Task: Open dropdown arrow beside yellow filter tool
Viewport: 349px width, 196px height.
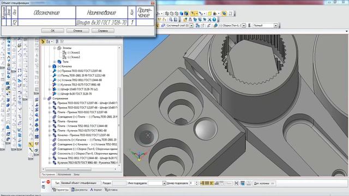Action: click(x=197, y=14)
